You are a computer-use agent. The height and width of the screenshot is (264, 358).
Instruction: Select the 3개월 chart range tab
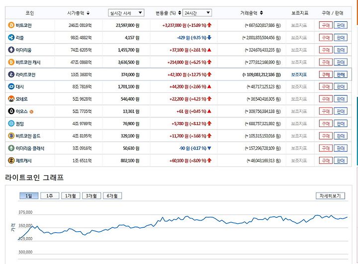(91, 196)
